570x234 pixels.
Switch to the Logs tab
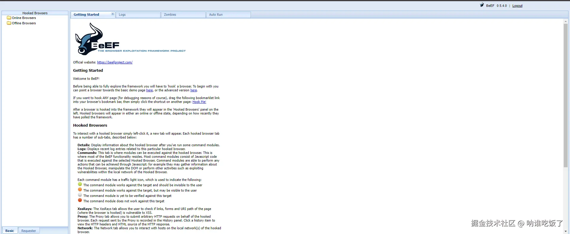click(x=138, y=15)
